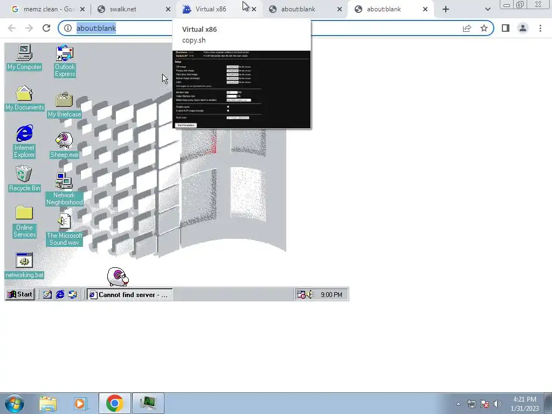Open Windows 7 Start orb

point(14,403)
